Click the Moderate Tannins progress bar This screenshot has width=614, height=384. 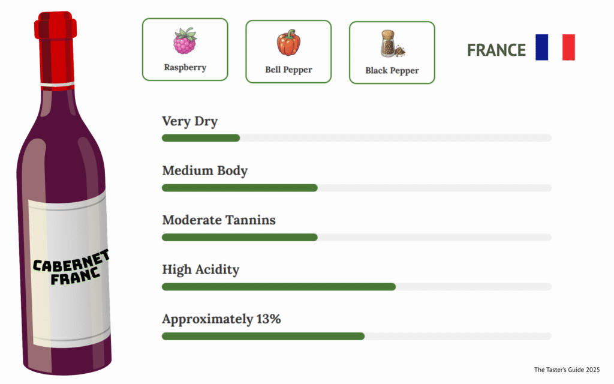[356, 237]
